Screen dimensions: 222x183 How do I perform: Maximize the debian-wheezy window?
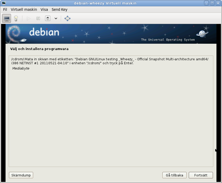coord(212,3)
